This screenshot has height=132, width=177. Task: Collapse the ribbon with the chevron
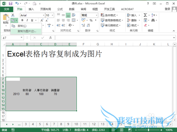point(174,31)
